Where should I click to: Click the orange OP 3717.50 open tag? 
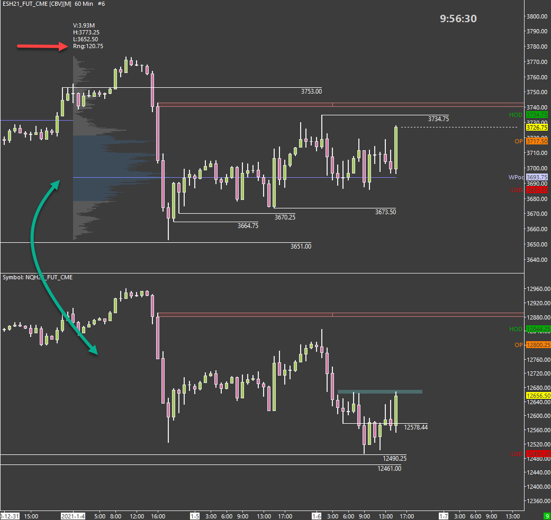pos(531,141)
